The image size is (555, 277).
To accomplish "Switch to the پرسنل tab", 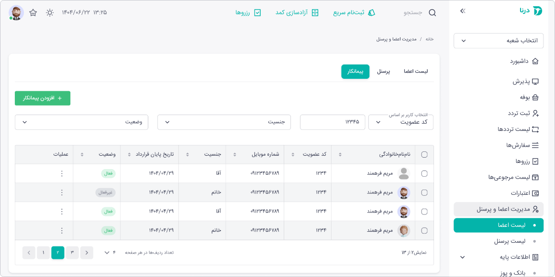I will tap(383, 71).
